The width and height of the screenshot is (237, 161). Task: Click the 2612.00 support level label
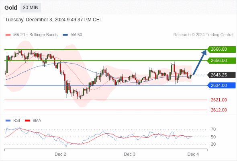(x=219, y=110)
